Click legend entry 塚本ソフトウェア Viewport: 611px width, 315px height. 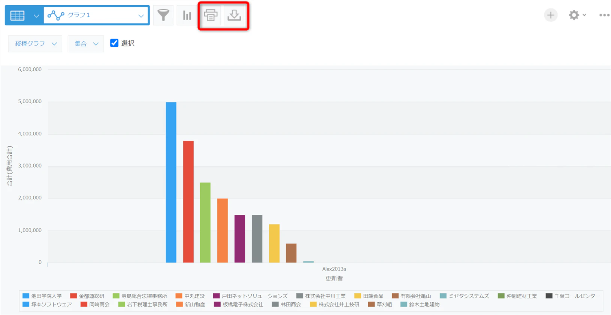point(47,305)
